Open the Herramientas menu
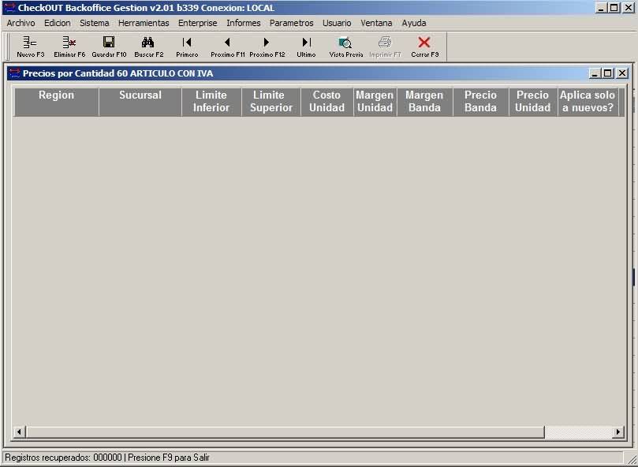Image resolution: width=638 pixels, height=467 pixels. (x=144, y=23)
